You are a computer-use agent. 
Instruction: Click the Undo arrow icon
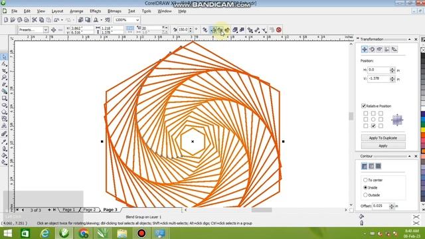click(x=56, y=20)
